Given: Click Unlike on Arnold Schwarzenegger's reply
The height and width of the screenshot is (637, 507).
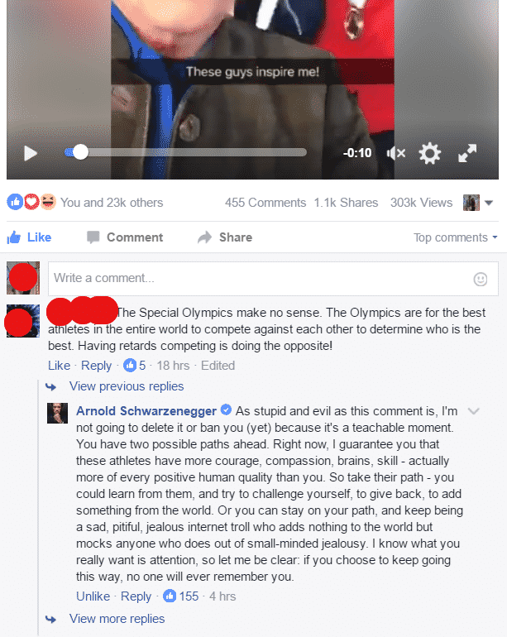Looking at the screenshot, I should (93, 596).
